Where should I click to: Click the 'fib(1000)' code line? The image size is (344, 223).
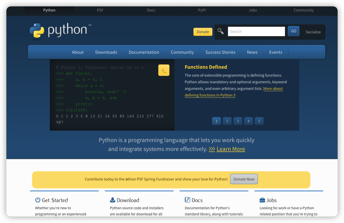[x=72, y=110]
